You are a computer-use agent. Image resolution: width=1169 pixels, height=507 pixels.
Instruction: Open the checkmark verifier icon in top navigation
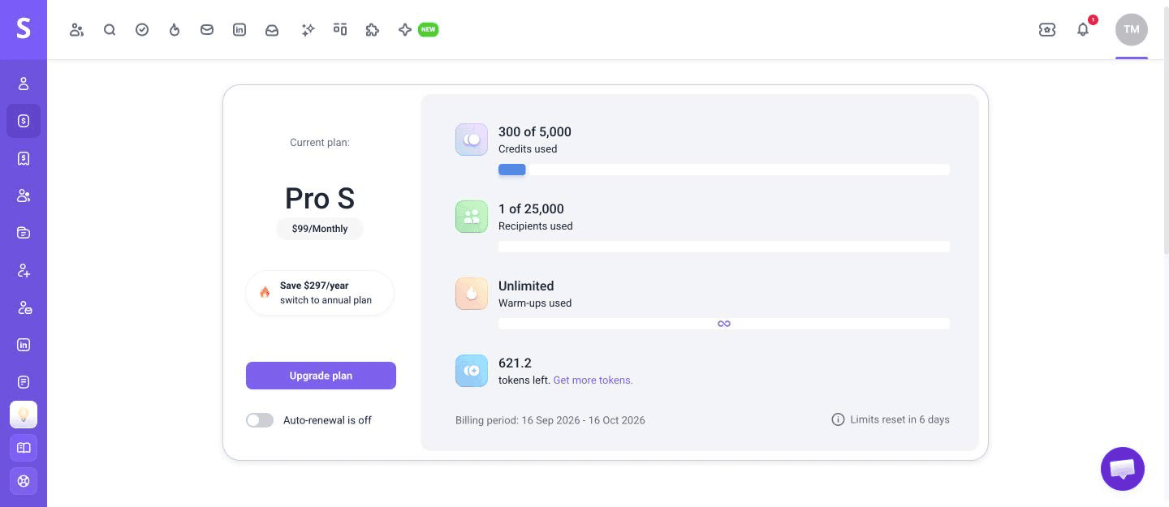pyautogui.click(x=142, y=30)
